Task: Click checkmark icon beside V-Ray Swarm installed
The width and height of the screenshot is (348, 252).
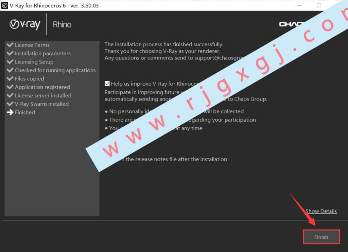Action: (10, 104)
